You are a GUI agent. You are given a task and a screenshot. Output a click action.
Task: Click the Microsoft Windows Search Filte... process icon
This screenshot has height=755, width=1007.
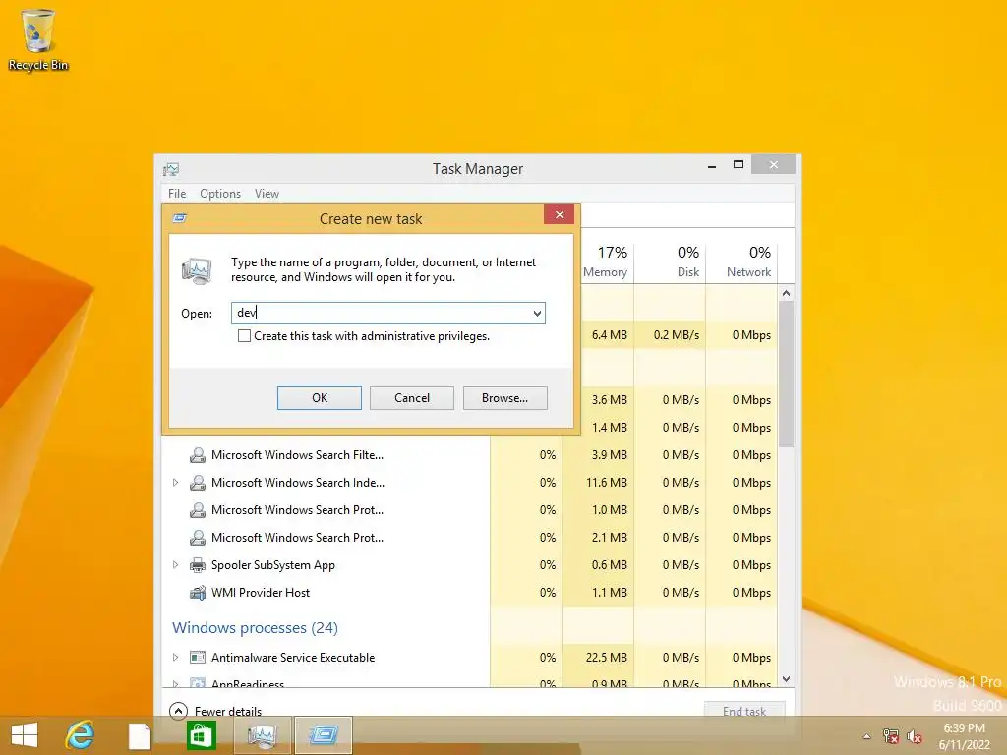pos(197,455)
